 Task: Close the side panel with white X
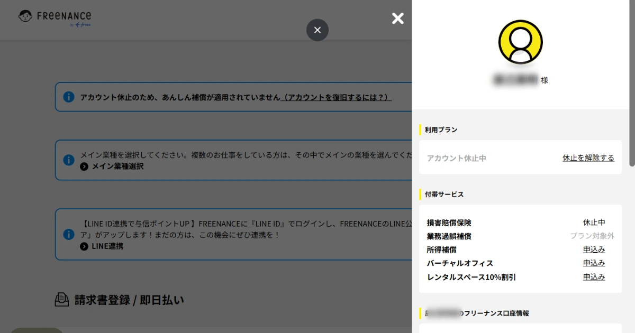pos(398,18)
